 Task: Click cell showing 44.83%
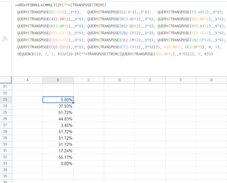coord(58,119)
